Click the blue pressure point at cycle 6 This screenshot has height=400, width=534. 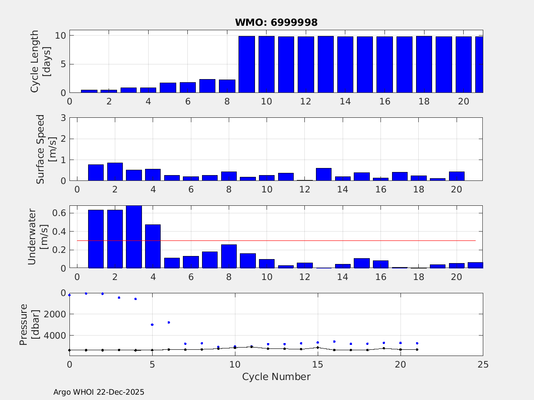tap(169, 322)
